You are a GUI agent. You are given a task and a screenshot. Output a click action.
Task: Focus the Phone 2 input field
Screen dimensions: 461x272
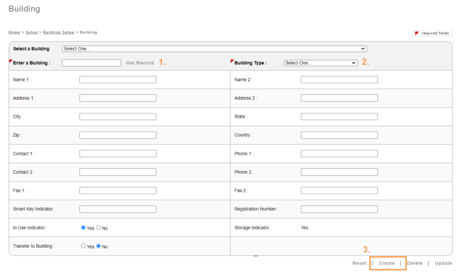pos(339,172)
